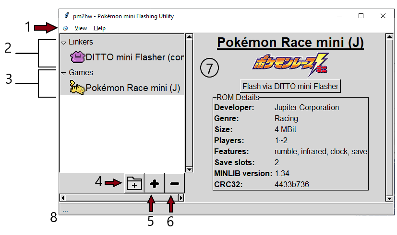Click the tree list scroll down arrow

coord(189,169)
